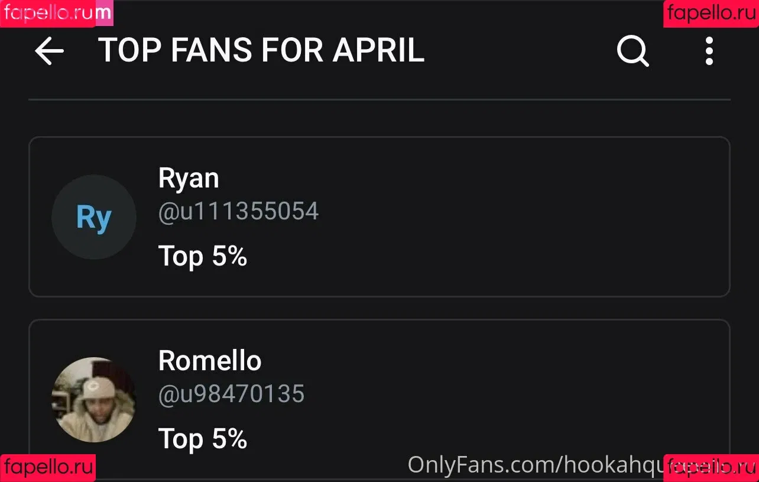Select the name Ryan

(189, 178)
